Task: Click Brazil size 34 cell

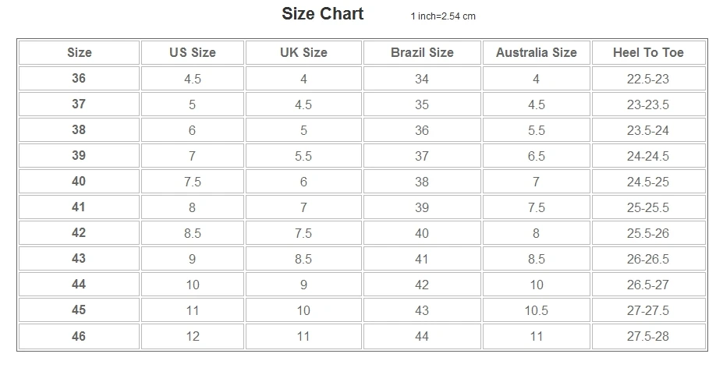Action: pyautogui.click(x=422, y=79)
